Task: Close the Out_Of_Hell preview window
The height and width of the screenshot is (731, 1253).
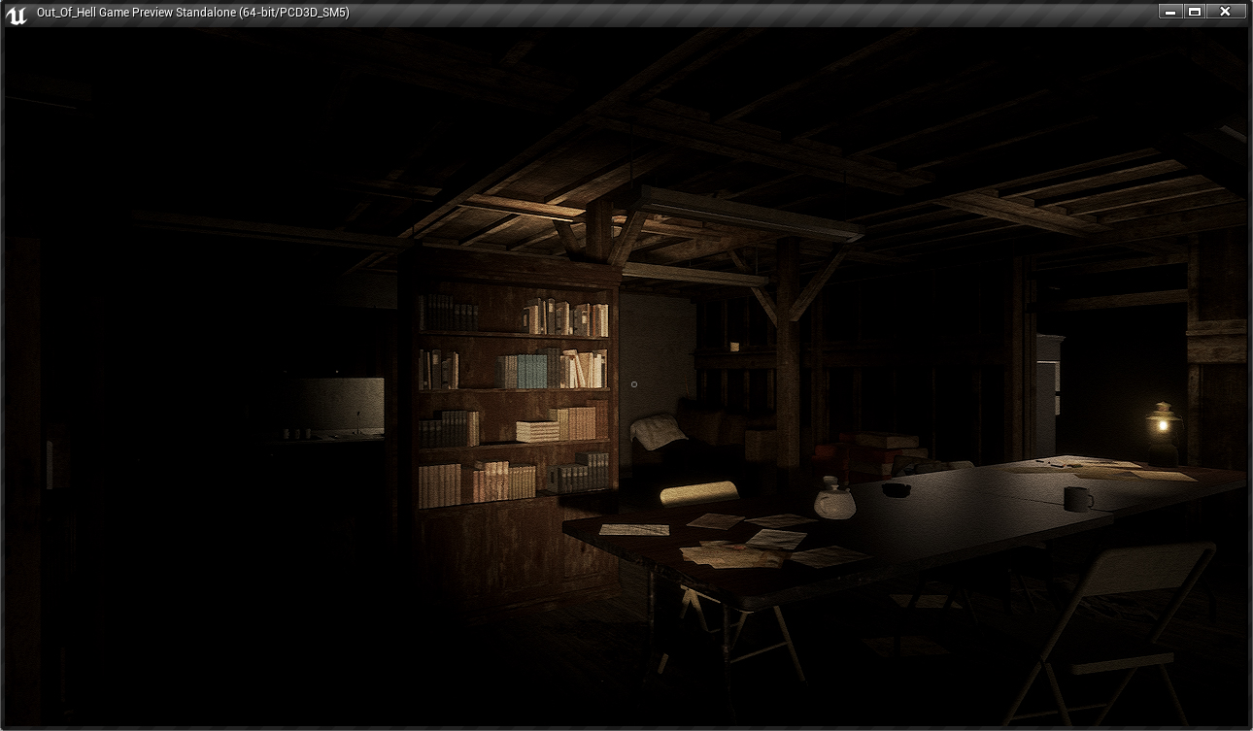Action: [1226, 12]
